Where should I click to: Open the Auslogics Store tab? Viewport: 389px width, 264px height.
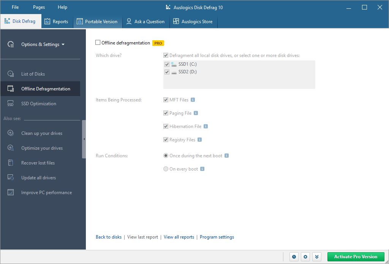click(x=193, y=21)
